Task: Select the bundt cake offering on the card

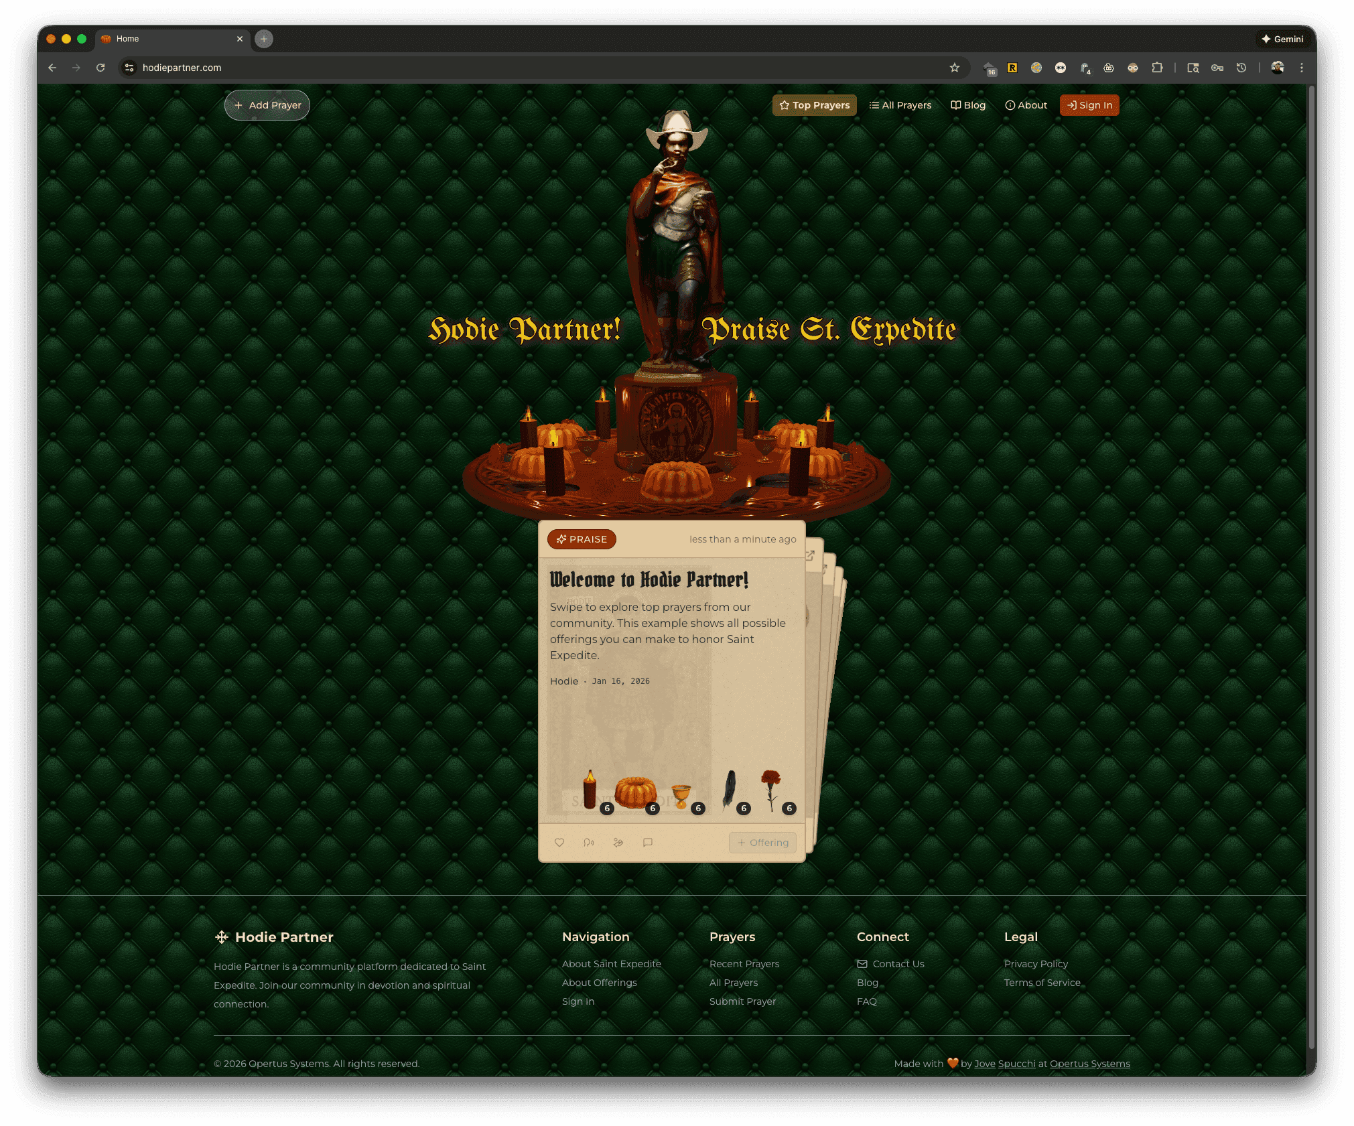Action: [x=636, y=793]
